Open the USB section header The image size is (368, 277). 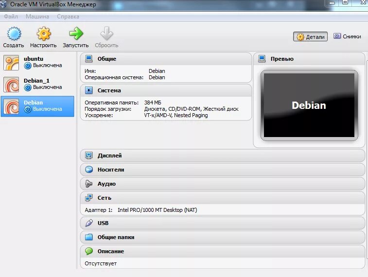click(x=103, y=223)
